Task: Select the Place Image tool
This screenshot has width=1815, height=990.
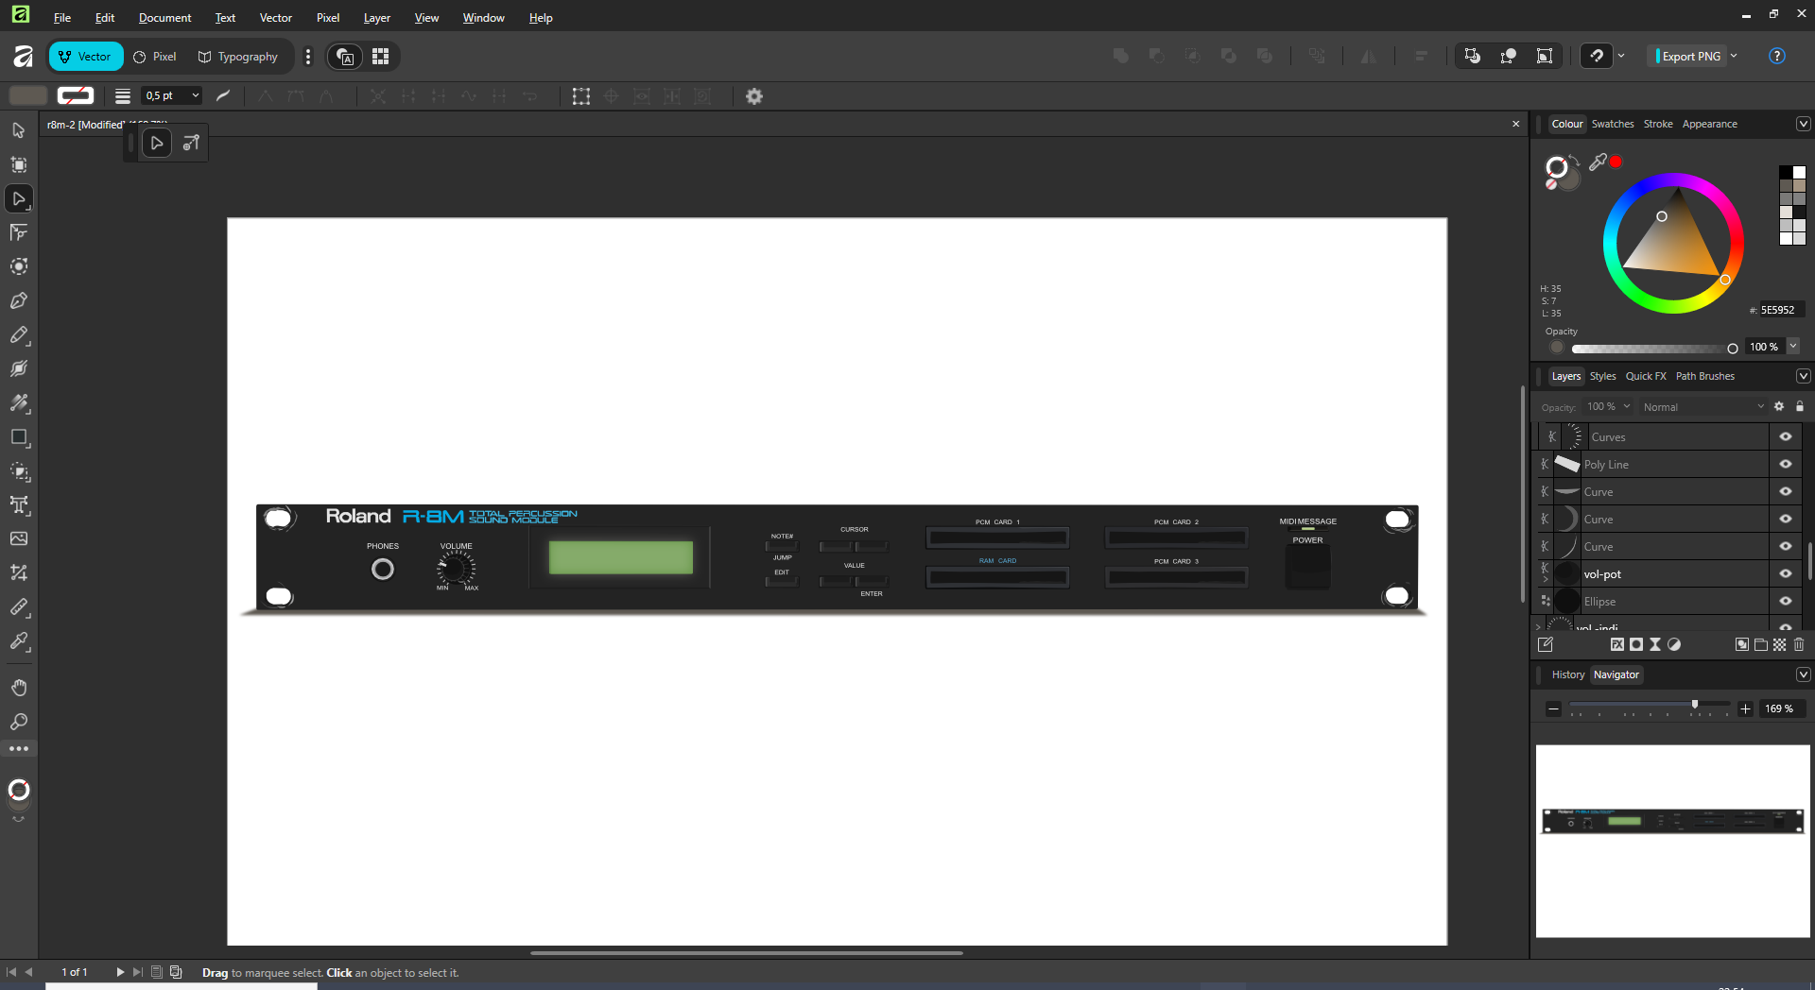Action: (19, 538)
